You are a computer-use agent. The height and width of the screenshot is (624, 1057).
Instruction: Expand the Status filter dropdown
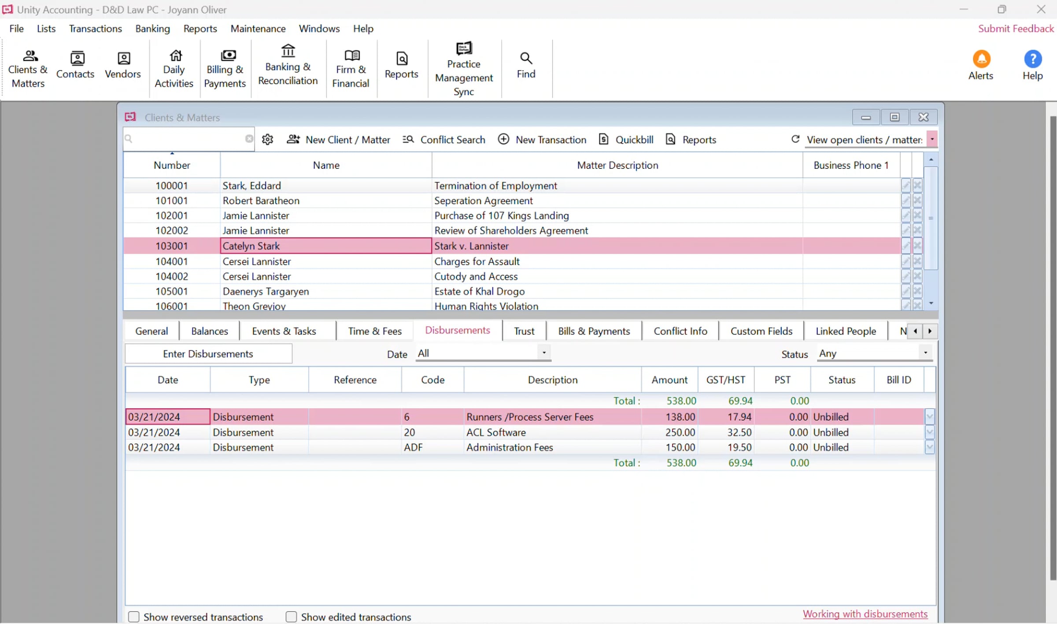pyautogui.click(x=925, y=353)
